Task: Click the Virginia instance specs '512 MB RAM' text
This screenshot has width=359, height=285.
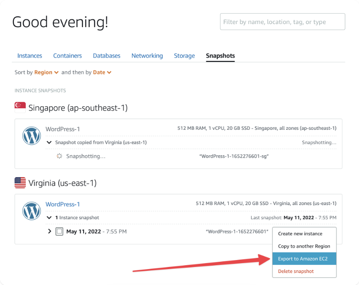Action: coord(266,203)
